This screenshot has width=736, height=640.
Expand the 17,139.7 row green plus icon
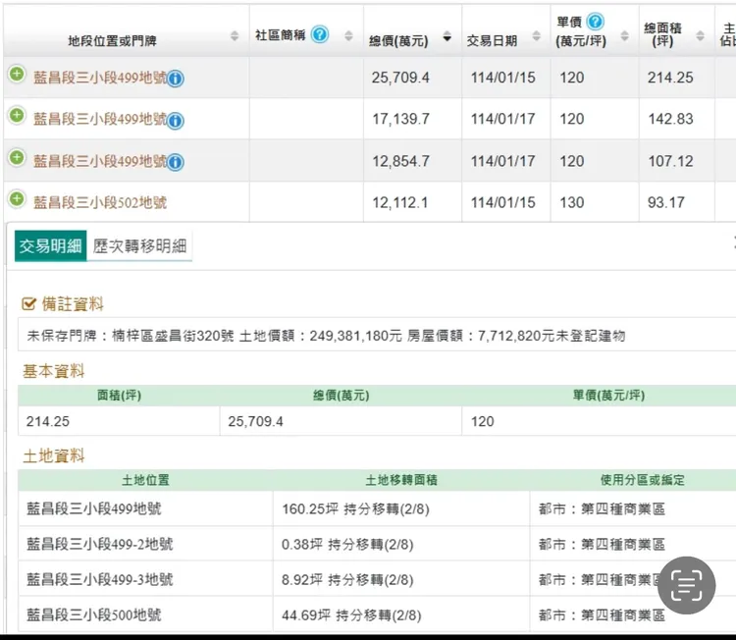tap(17, 115)
